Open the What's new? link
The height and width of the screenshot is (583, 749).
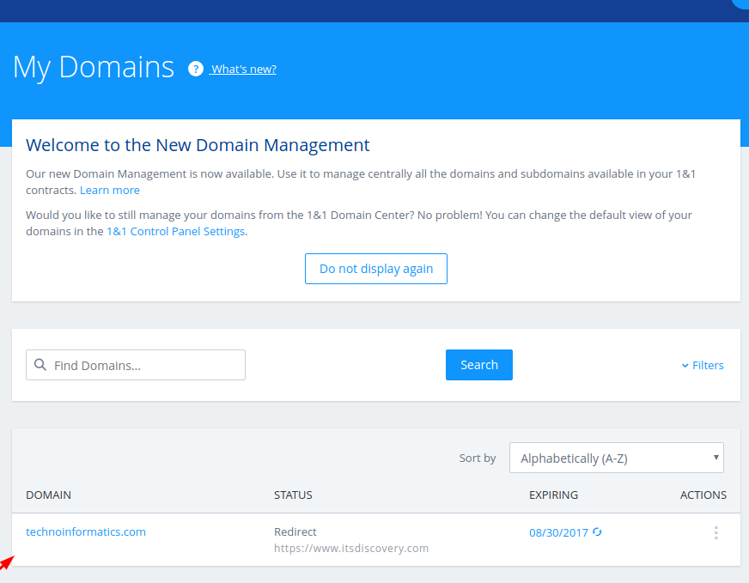click(x=244, y=70)
